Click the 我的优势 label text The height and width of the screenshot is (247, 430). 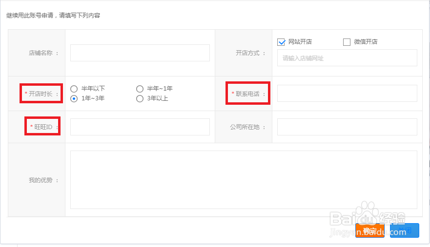click(x=41, y=180)
